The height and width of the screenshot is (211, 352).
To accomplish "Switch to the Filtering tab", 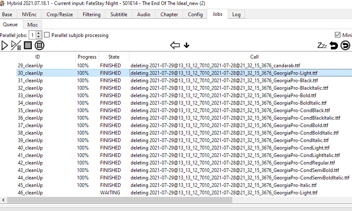I will coord(91,14).
